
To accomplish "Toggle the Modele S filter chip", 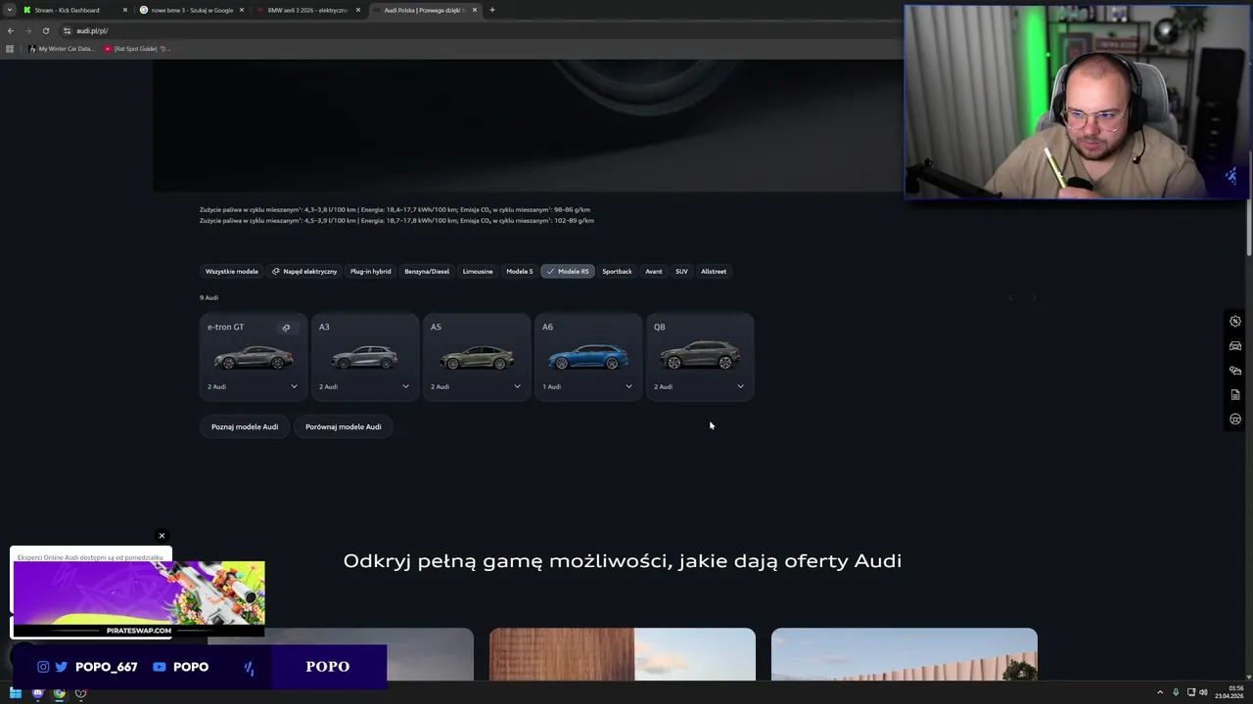I will pyautogui.click(x=519, y=271).
